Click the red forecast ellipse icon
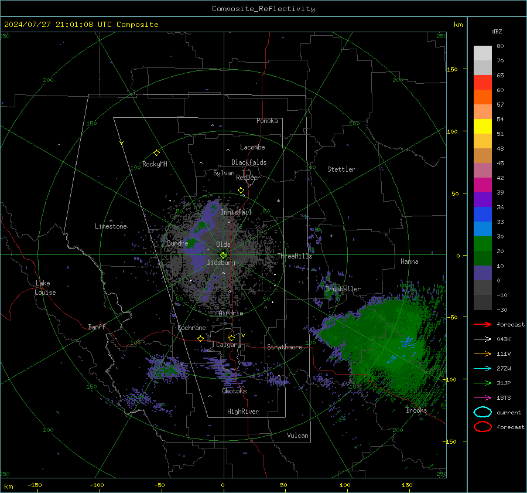Screen dimensions: 527x493 482,427
